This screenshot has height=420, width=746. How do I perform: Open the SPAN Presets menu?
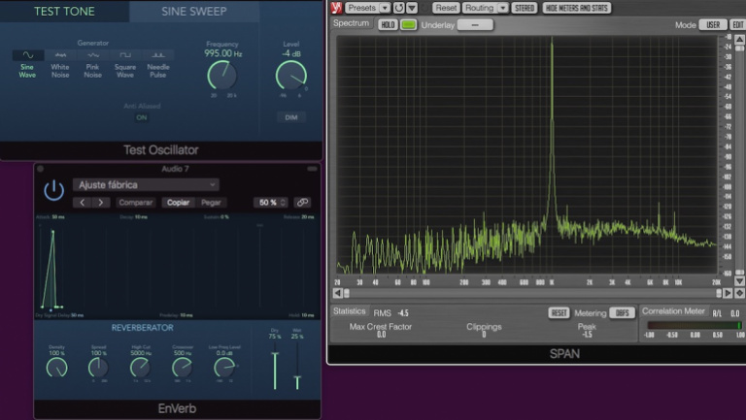361,8
